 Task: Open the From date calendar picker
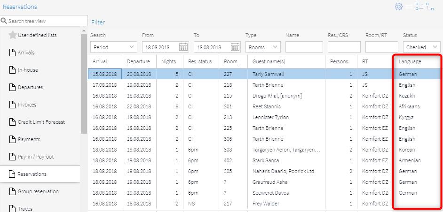[183, 47]
